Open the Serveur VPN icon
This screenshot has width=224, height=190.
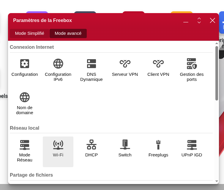pos(125,64)
